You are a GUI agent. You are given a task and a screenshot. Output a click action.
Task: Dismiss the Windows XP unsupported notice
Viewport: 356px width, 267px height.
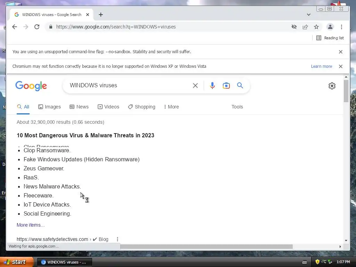(341, 66)
